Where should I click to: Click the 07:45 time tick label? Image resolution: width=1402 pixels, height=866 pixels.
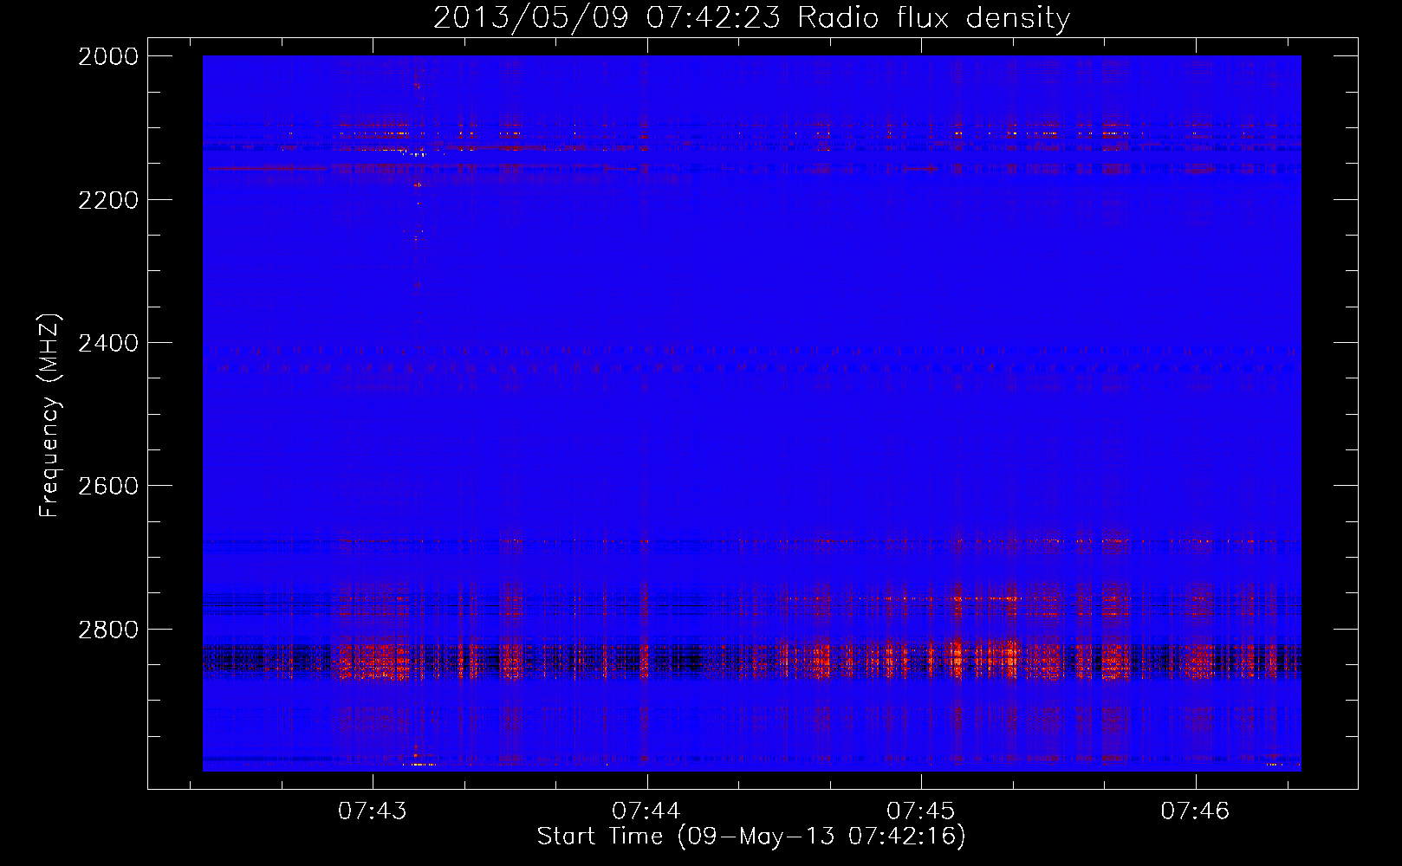pyautogui.click(x=921, y=811)
